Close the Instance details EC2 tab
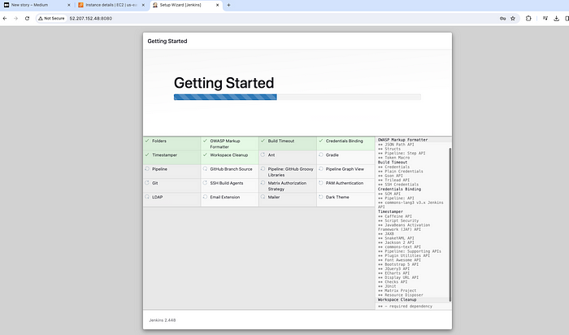The width and height of the screenshot is (569, 335). pos(143,5)
